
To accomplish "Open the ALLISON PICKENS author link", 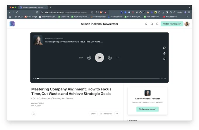I will click(38, 103).
